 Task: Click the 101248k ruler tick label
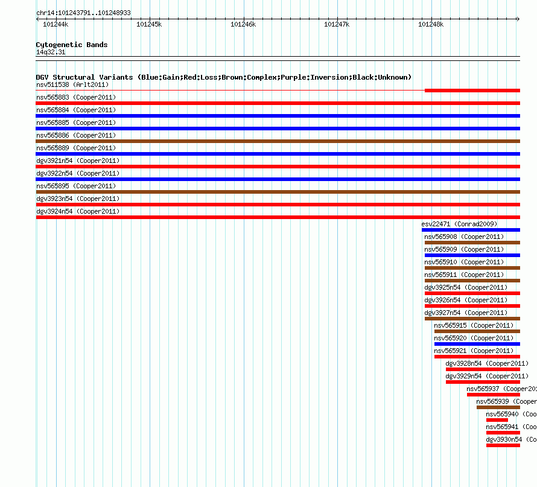[431, 24]
